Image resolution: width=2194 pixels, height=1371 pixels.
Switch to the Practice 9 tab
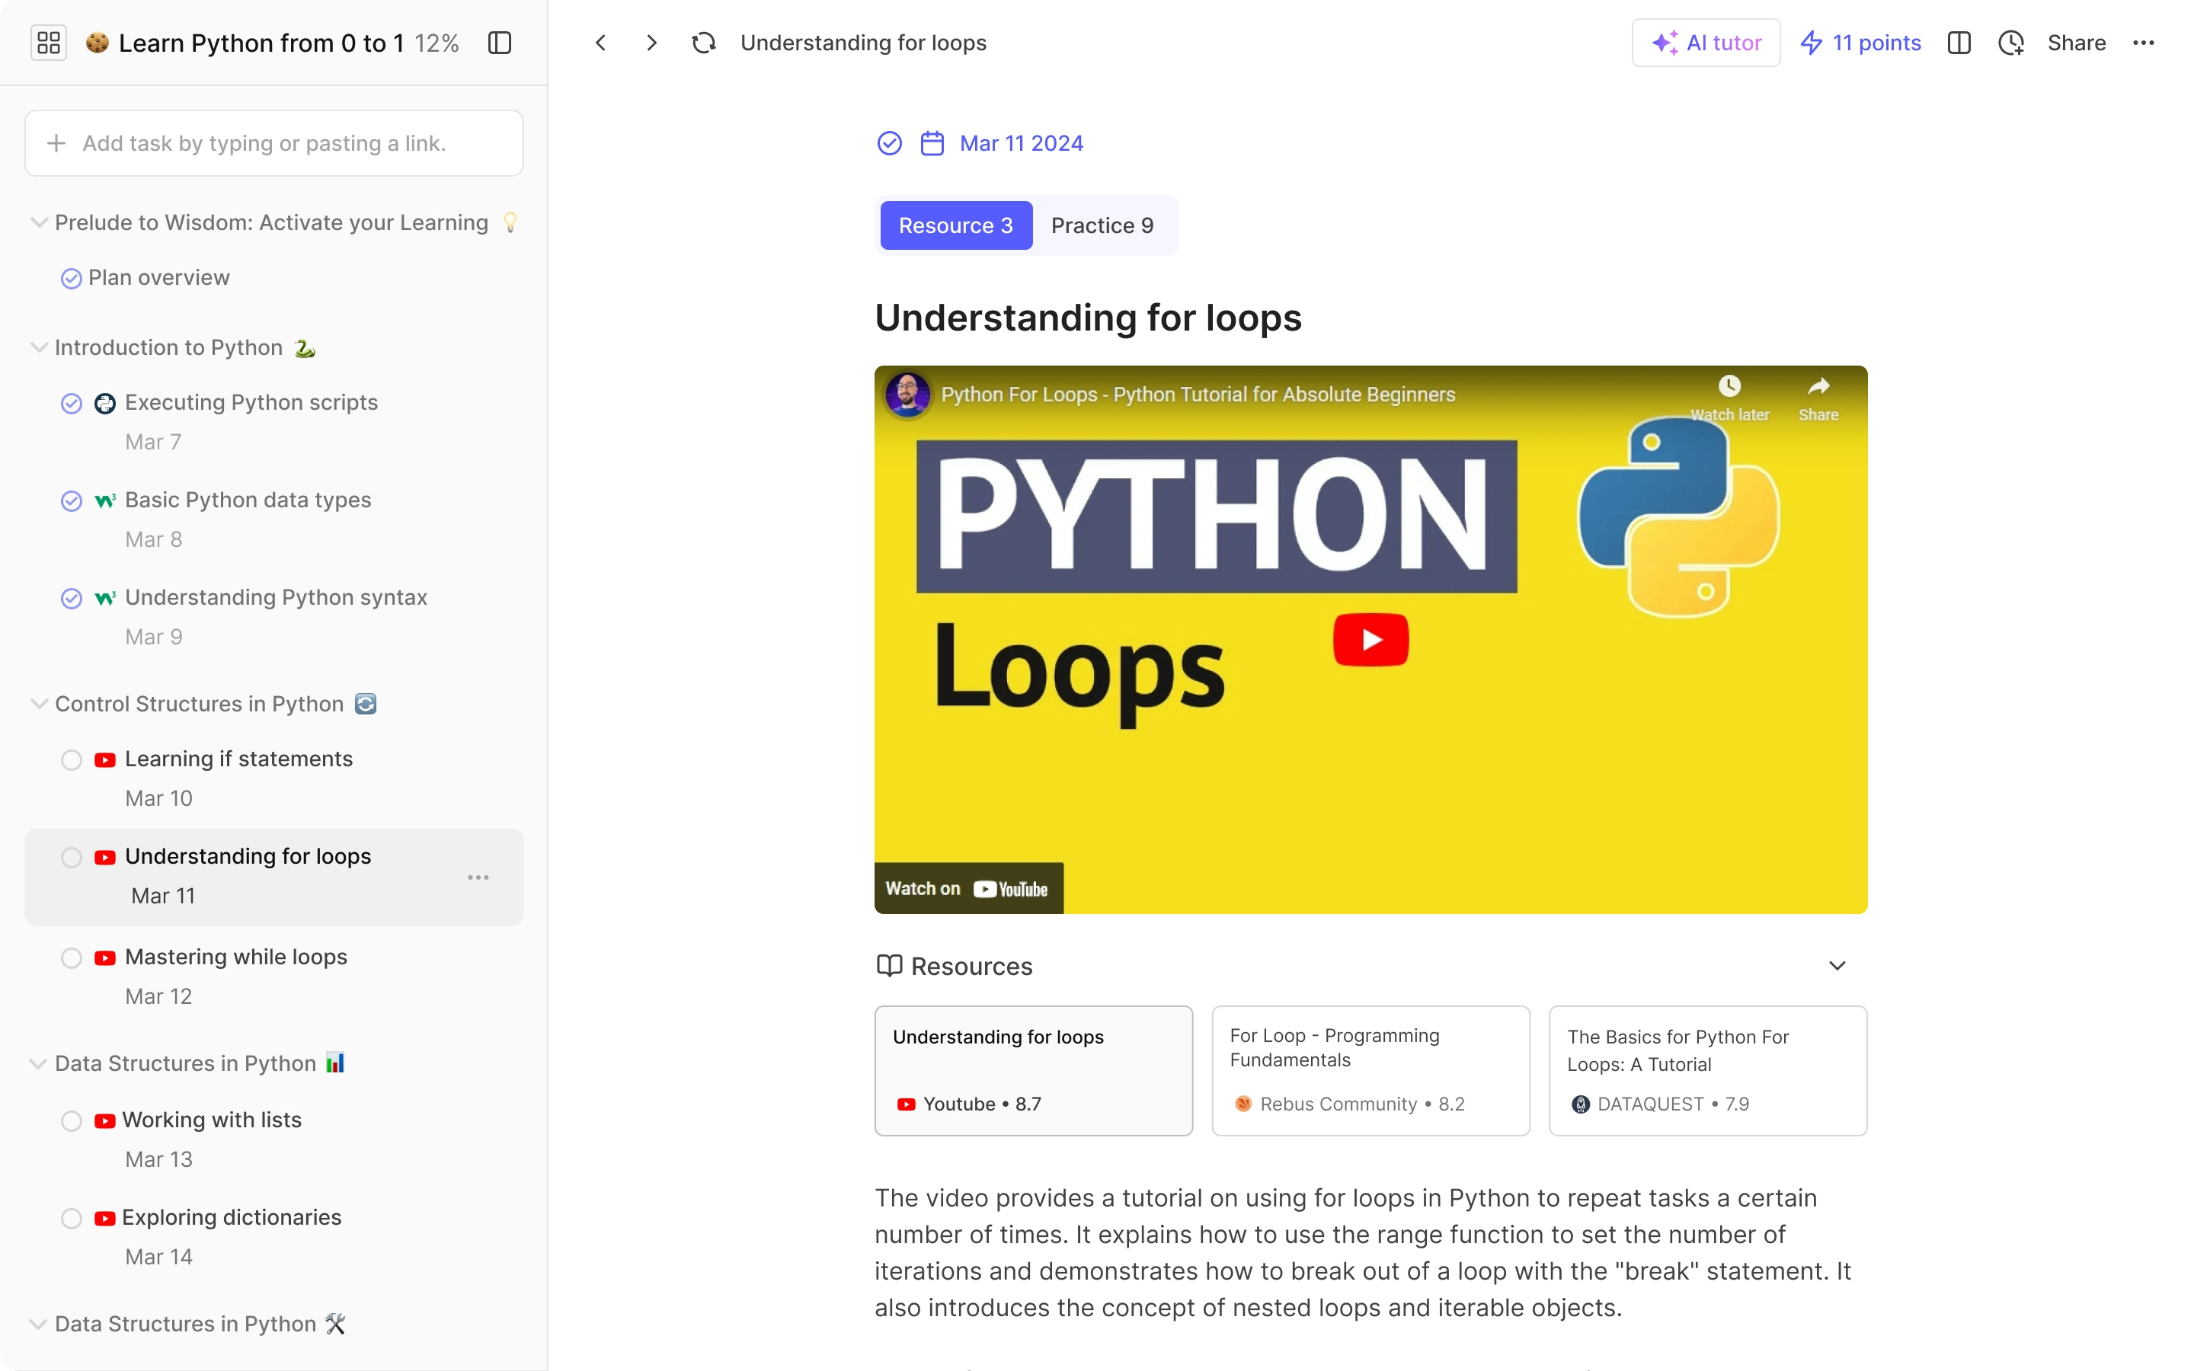coord(1102,225)
